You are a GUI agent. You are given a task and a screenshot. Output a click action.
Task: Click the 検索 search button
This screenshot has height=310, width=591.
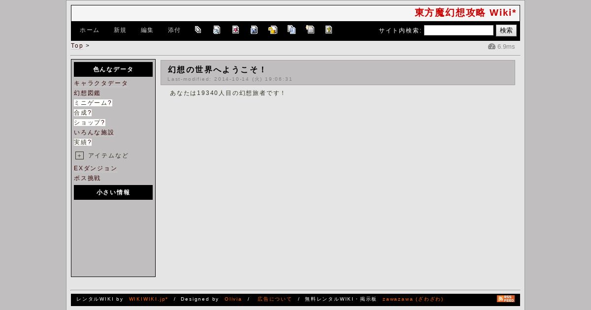pos(506,31)
